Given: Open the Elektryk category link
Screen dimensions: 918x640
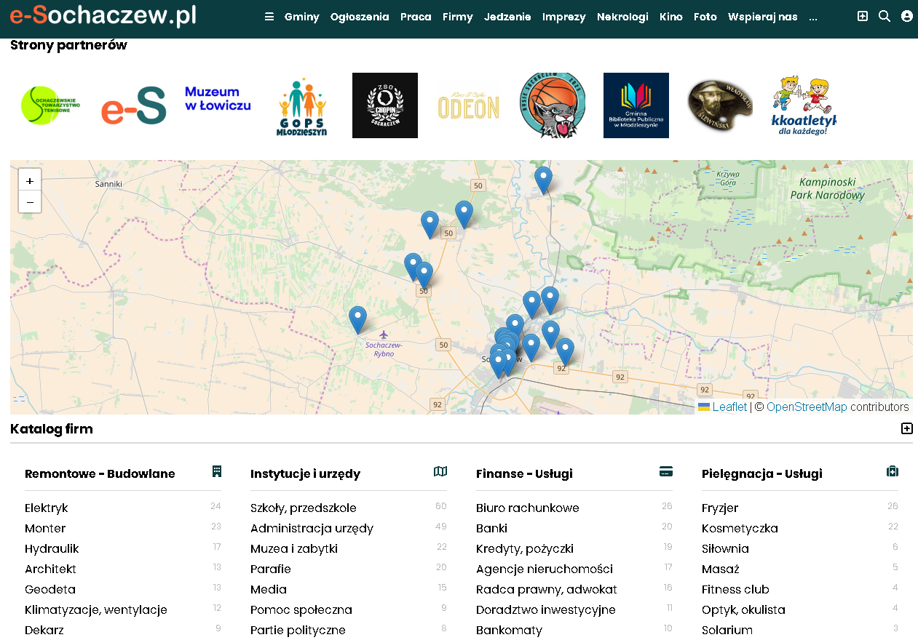Looking at the screenshot, I should [47, 508].
